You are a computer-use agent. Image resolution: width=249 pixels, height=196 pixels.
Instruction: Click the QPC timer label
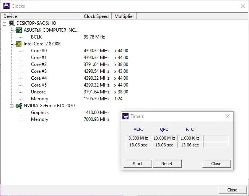(164, 129)
